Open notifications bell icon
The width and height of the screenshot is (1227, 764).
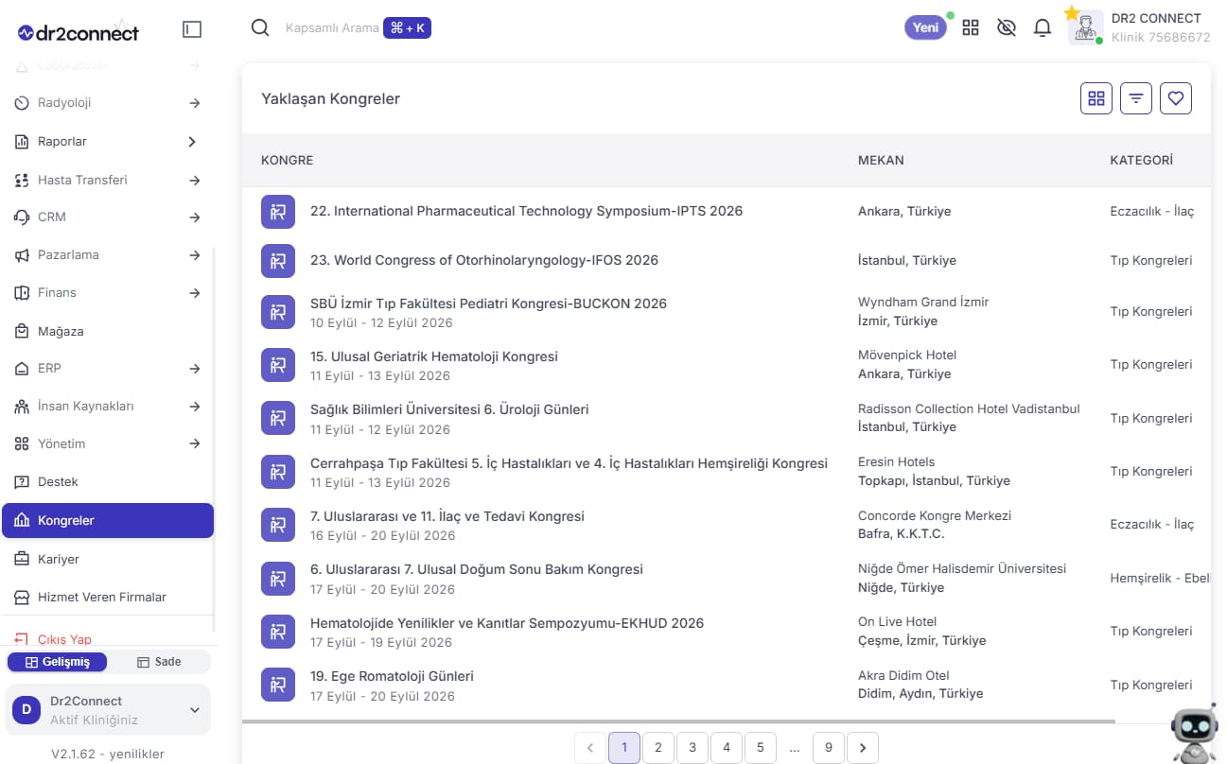1043,27
